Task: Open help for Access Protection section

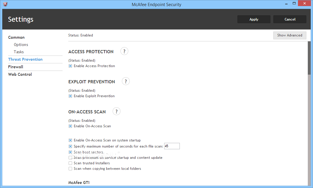Action: (124, 51)
